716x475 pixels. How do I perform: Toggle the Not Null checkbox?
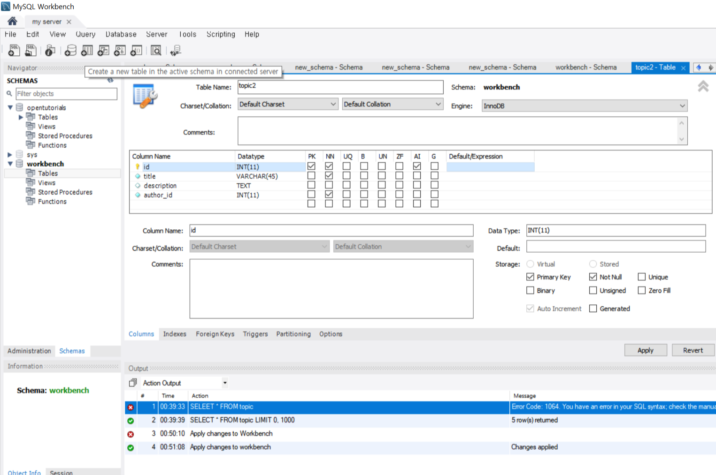(x=593, y=277)
